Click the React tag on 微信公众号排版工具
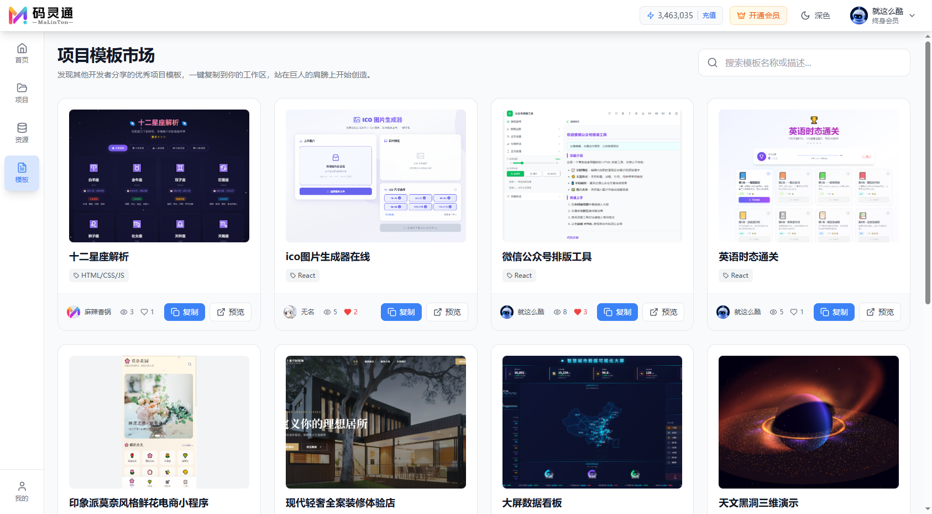This screenshot has width=932, height=514. (519, 276)
